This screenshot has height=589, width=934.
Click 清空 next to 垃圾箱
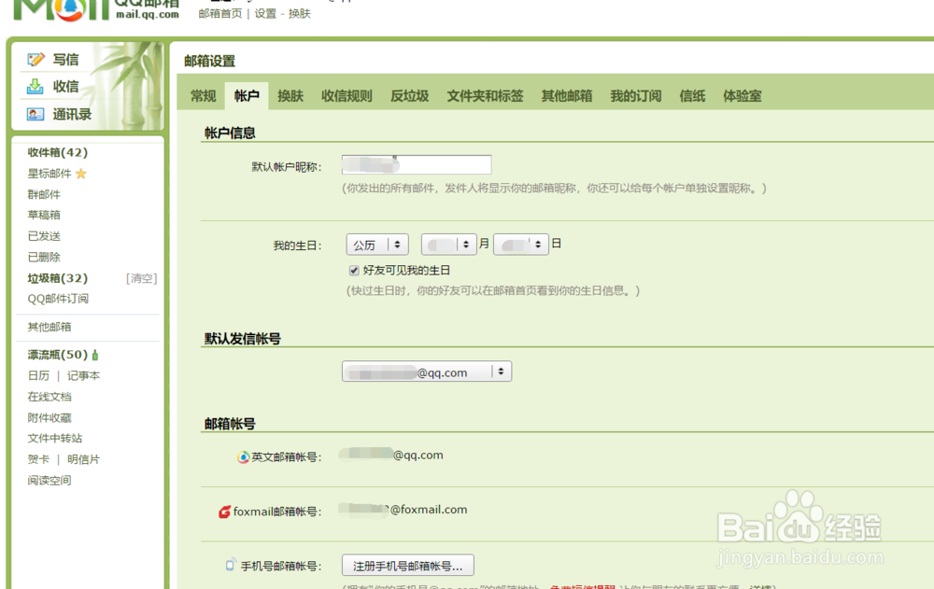(x=142, y=278)
